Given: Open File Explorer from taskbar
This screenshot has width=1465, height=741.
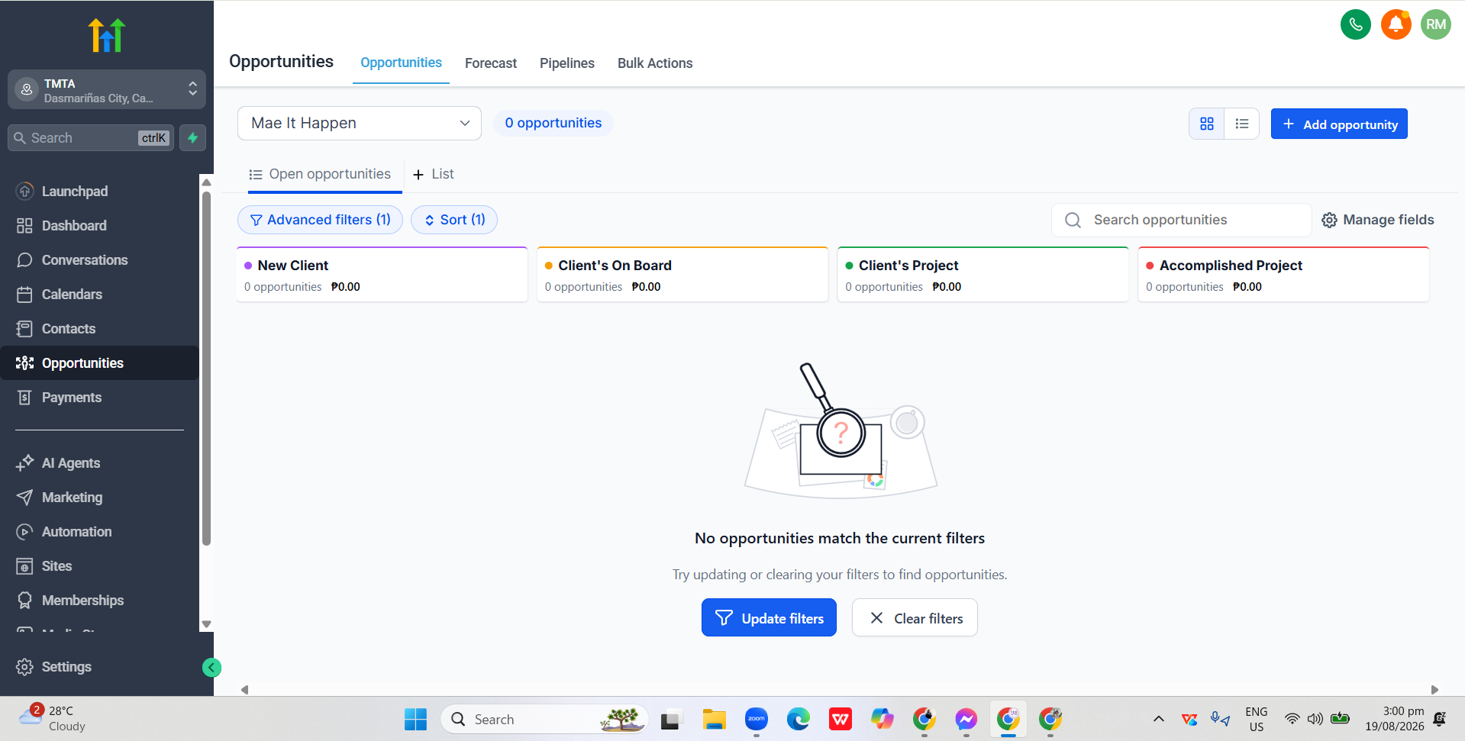Looking at the screenshot, I should tap(715, 719).
